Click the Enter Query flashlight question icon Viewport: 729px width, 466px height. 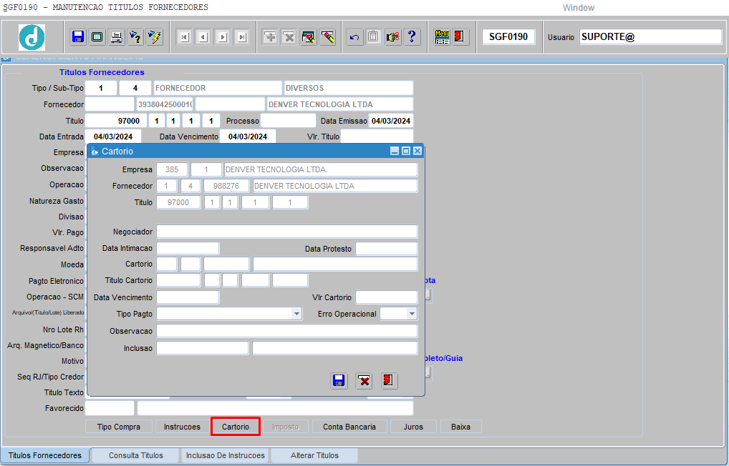point(135,36)
